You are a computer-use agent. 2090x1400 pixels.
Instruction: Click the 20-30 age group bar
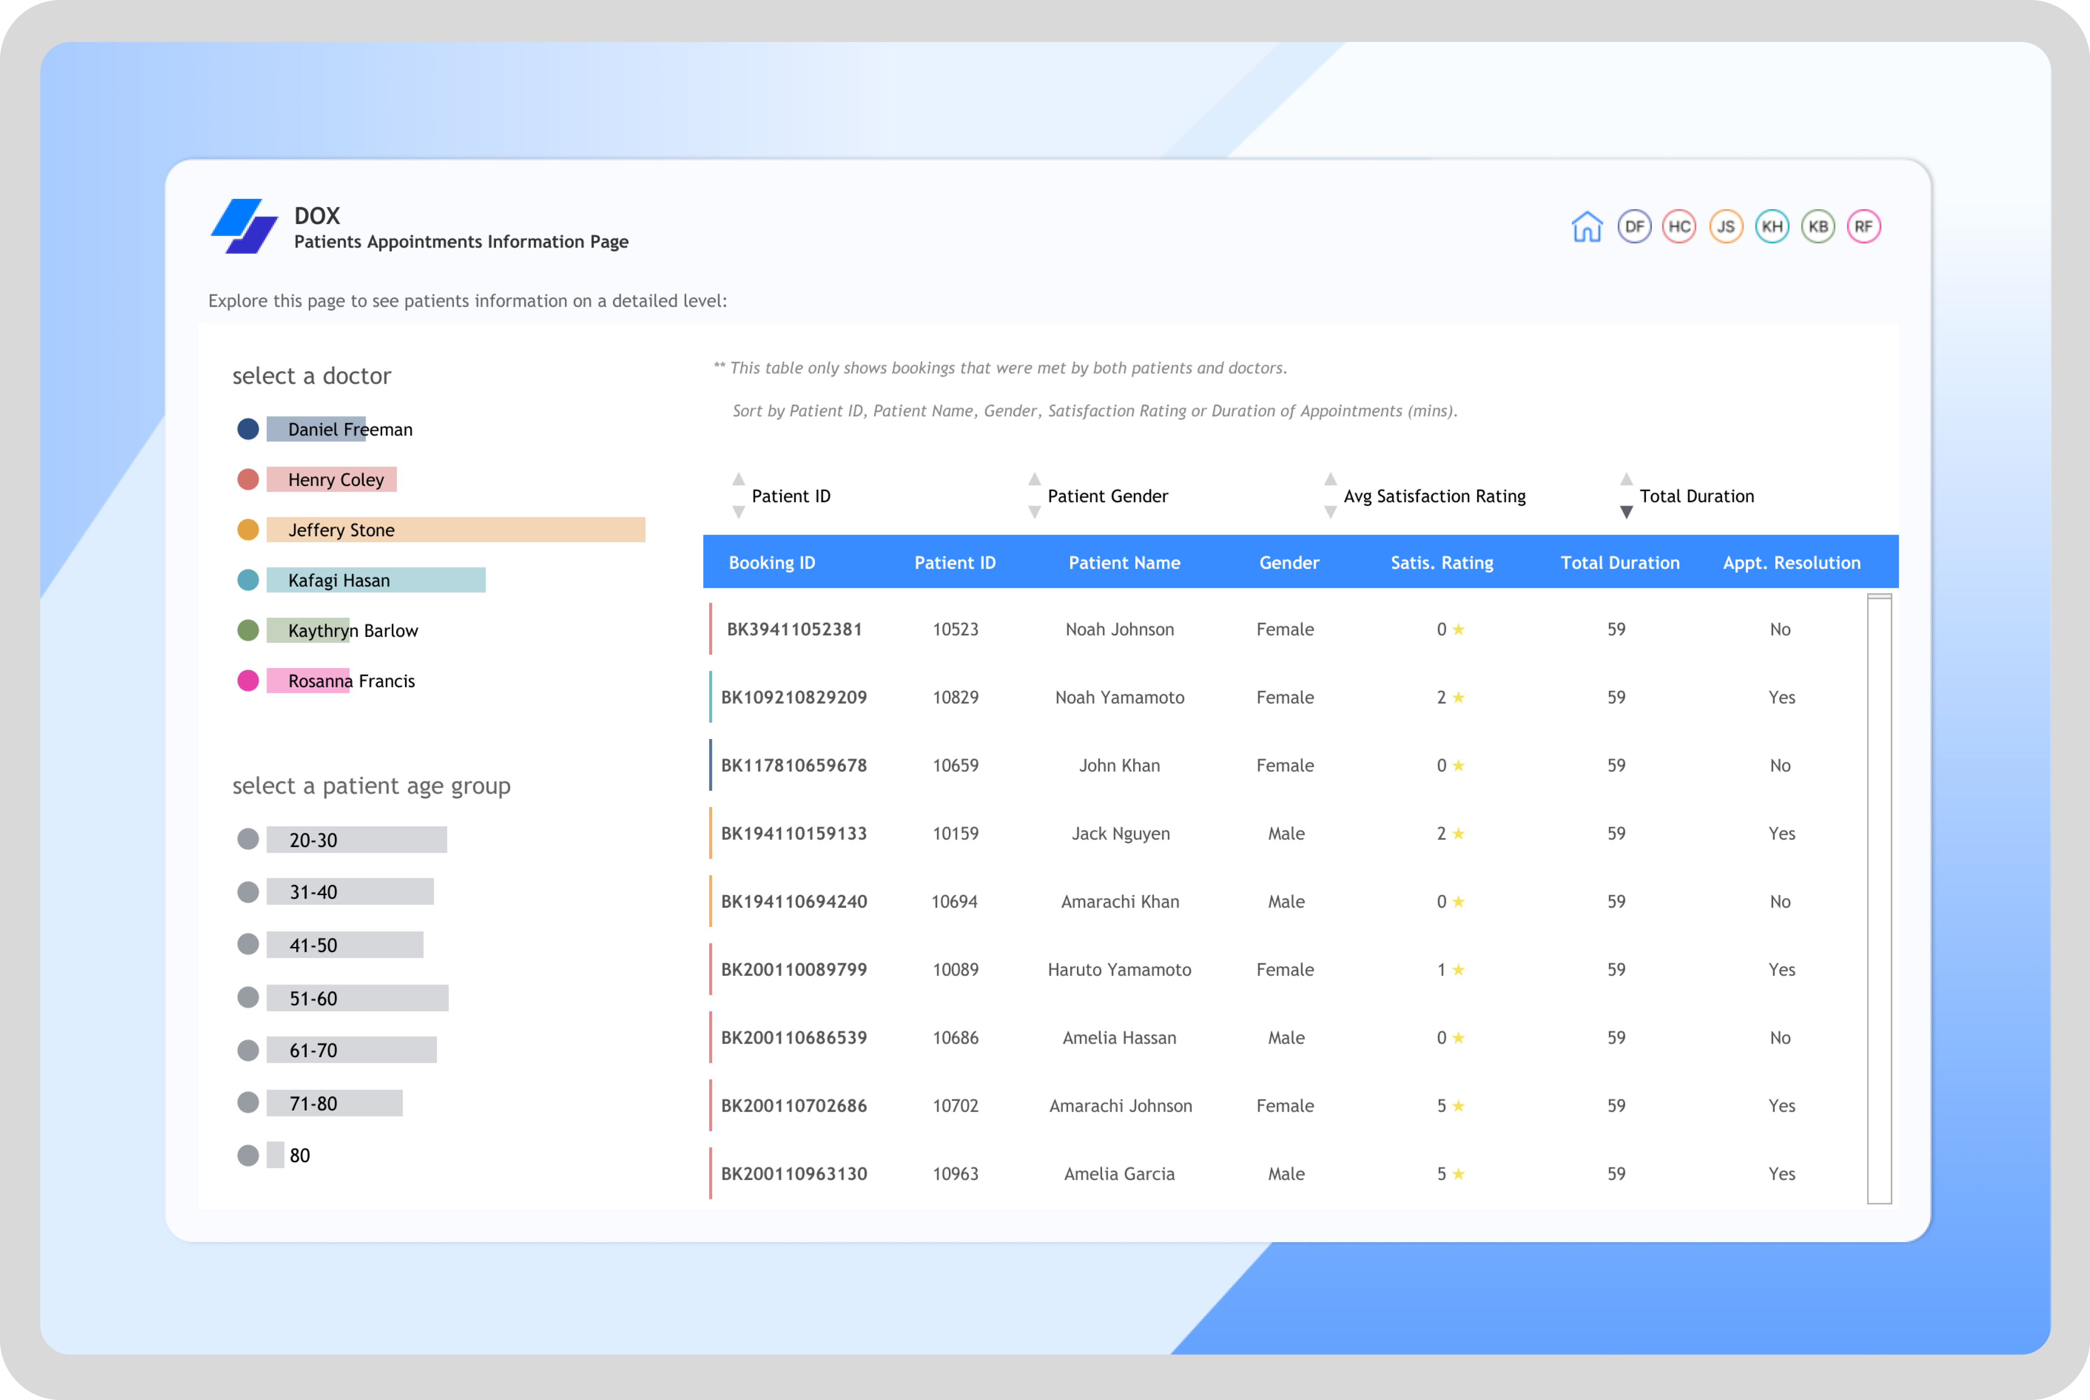coord(356,840)
